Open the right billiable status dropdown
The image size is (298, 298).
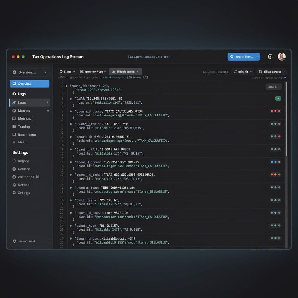272,72
